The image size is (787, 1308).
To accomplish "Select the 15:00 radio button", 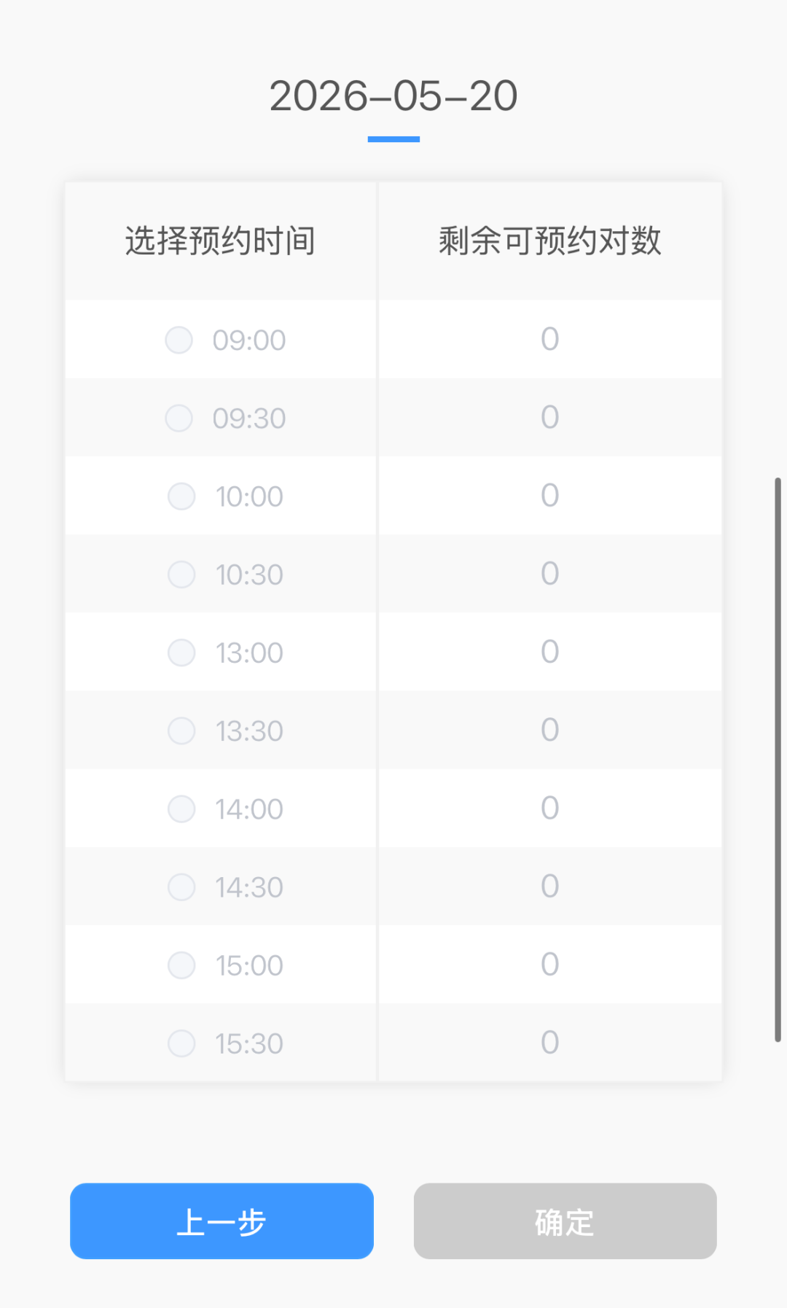I will click(x=181, y=965).
